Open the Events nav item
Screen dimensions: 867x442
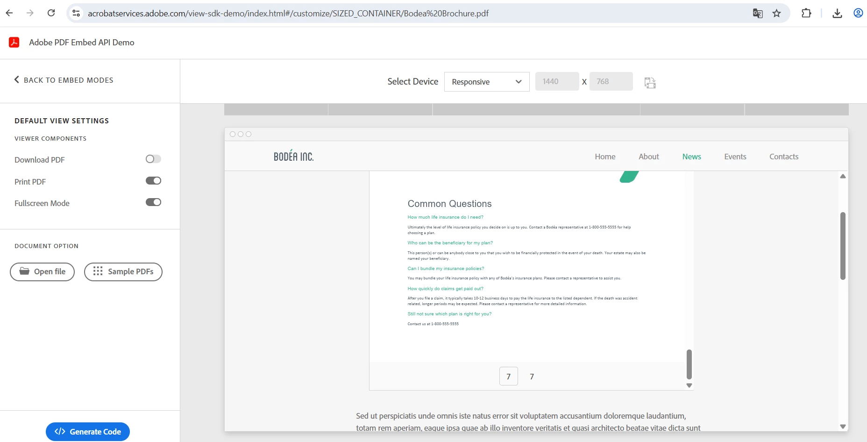(x=735, y=157)
